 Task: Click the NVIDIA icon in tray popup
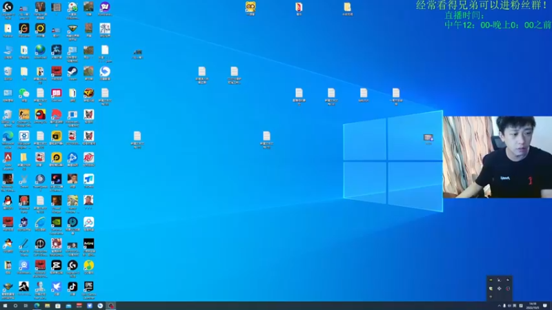(x=491, y=280)
